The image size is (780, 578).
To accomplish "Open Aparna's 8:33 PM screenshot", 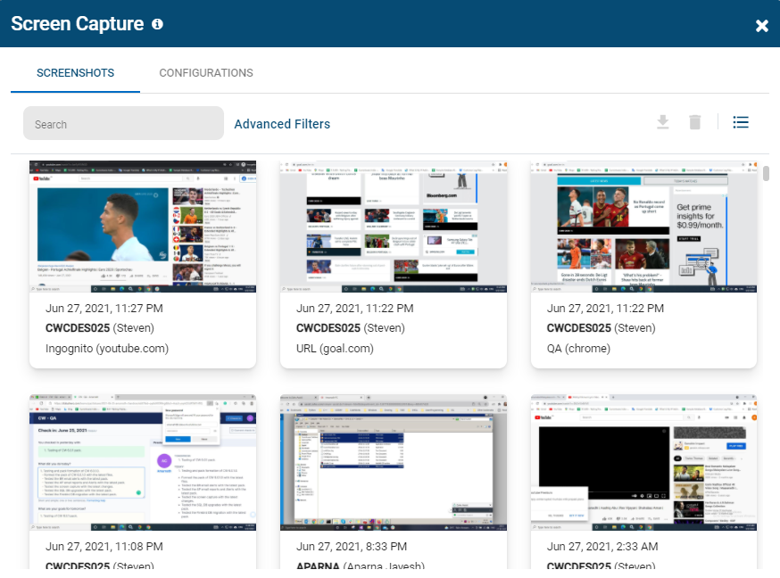I will [394, 462].
